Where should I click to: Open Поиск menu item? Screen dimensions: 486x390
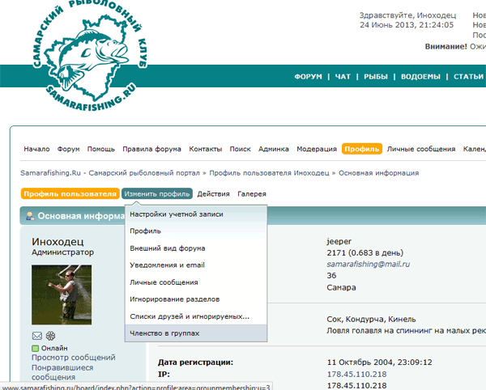pos(241,149)
